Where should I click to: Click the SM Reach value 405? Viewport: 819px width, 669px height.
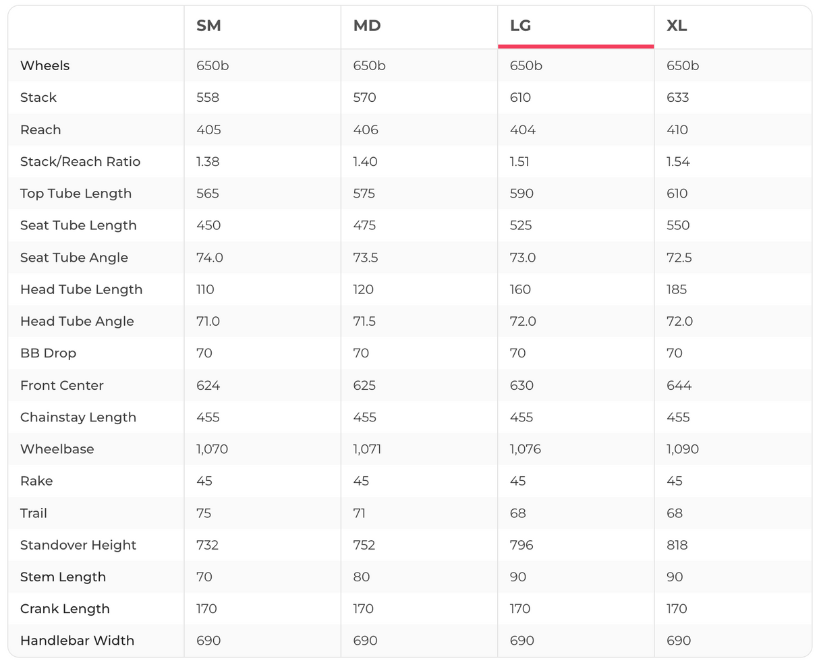tap(208, 129)
